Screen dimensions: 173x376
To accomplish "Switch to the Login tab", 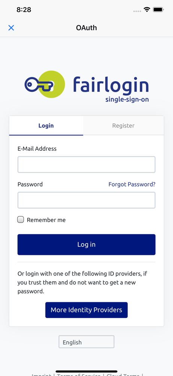I will pos(46,126).
